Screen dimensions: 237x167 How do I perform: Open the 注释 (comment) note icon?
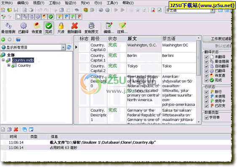[x=122, y=28]
